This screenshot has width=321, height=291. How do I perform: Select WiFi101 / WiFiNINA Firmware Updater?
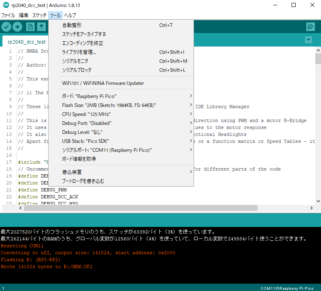click(x=103, y=83)
